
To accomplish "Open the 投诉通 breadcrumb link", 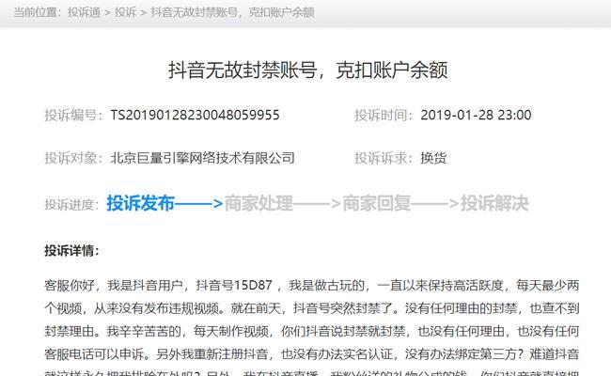I will tap(84, 12).
